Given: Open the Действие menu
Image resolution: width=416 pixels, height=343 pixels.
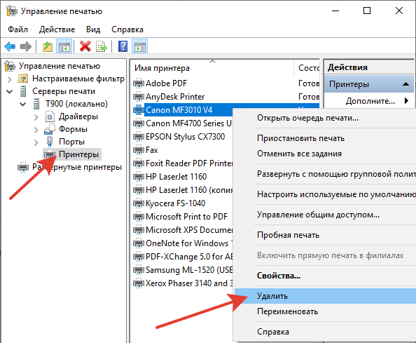Looking at the screenshot, I should 57,29.
